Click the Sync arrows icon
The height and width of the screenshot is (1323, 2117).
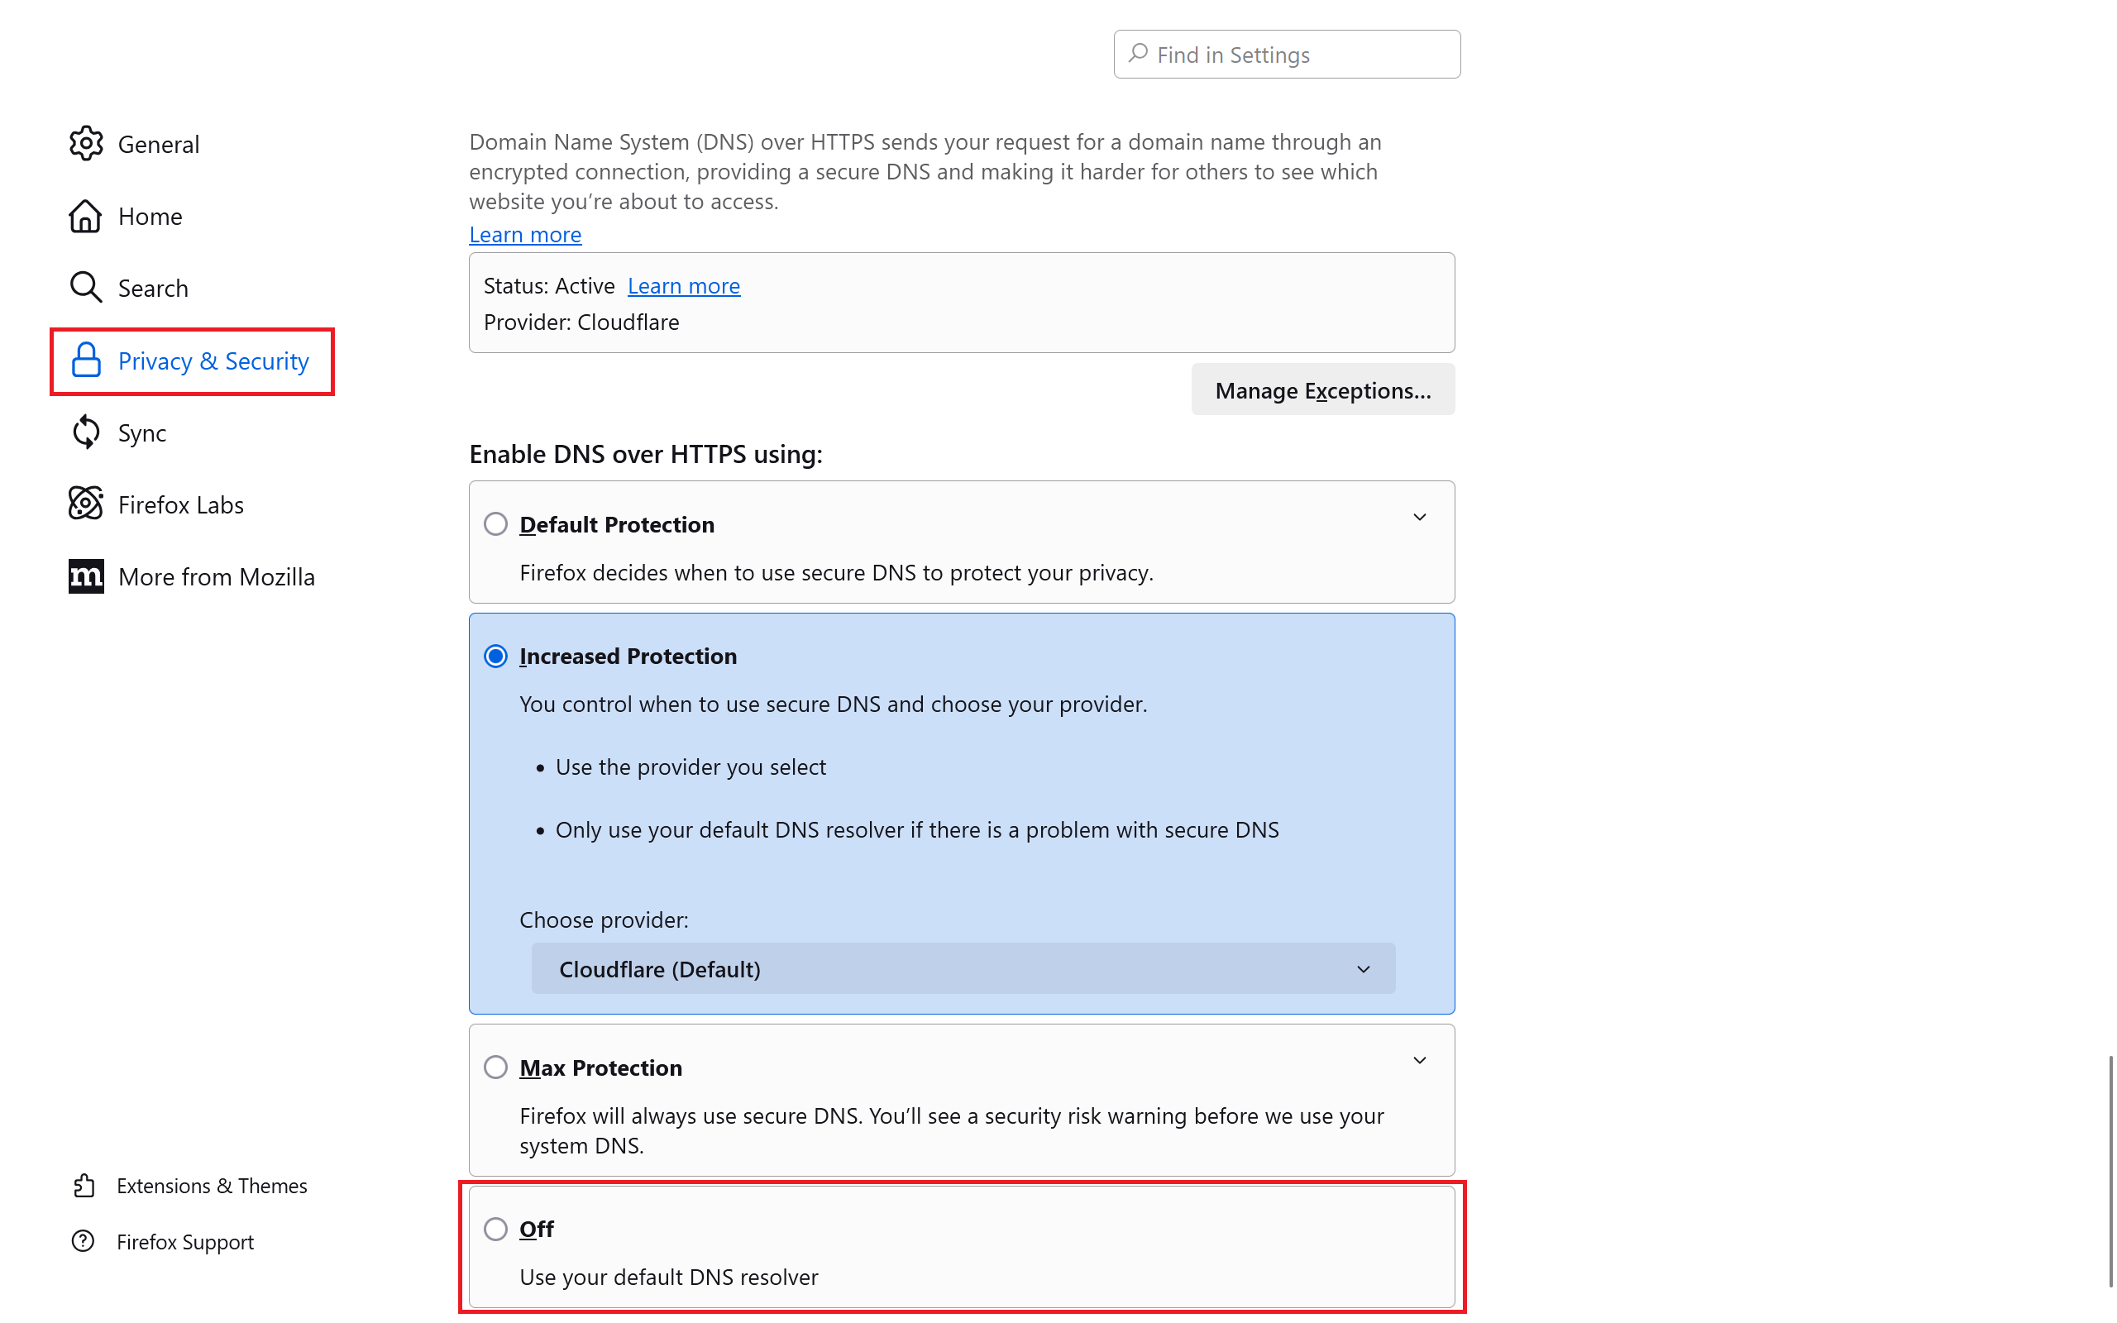[86, 432]
